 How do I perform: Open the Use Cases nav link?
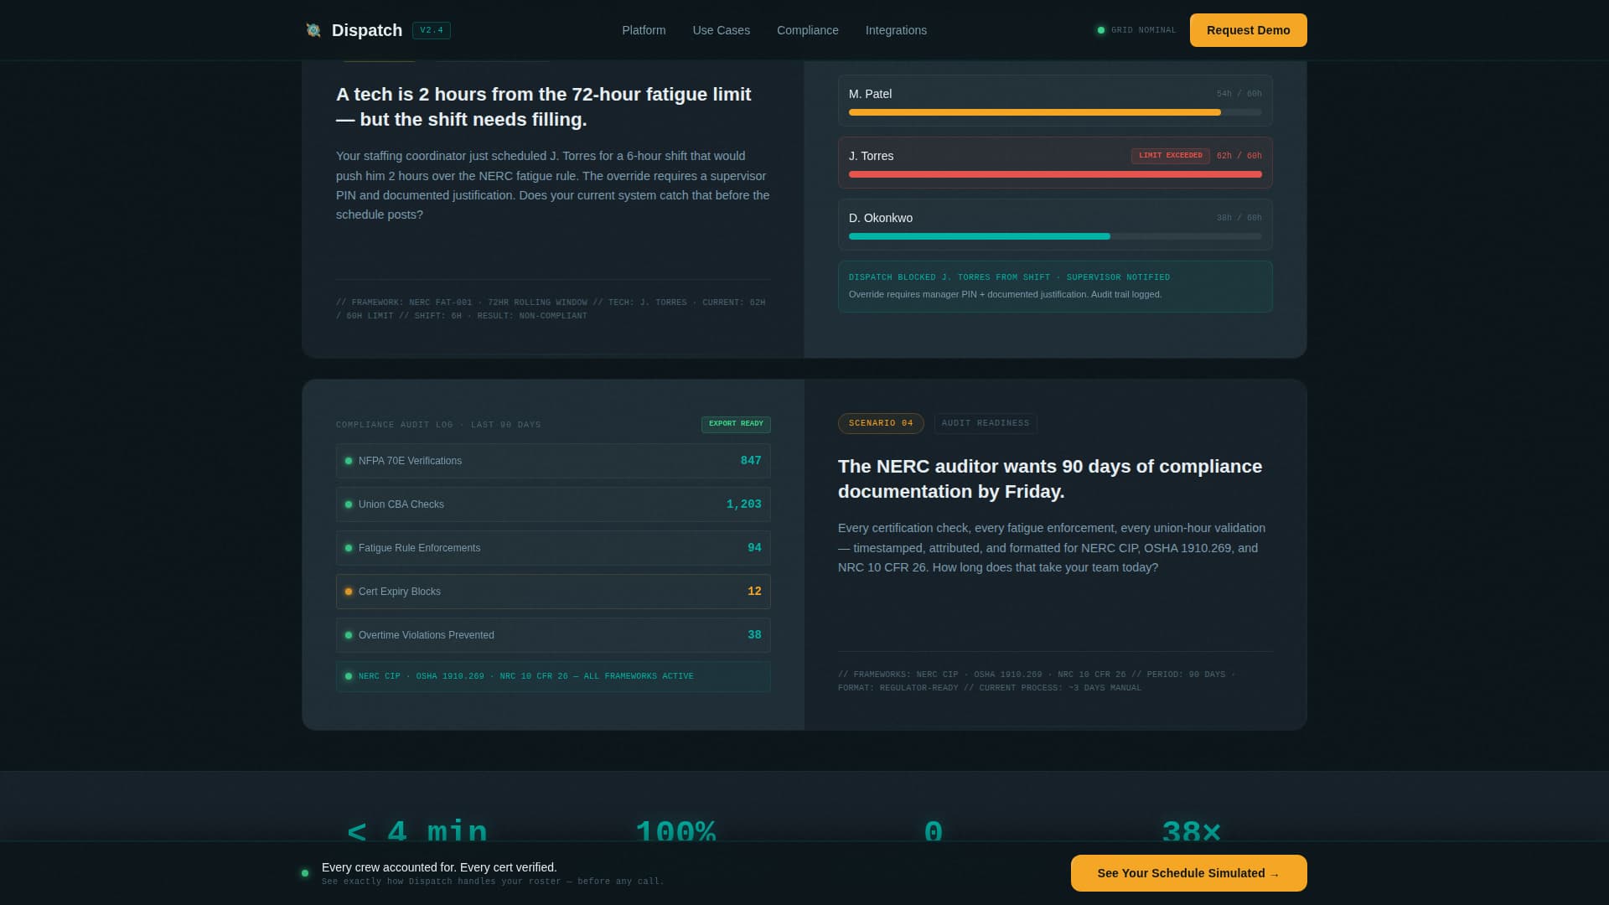tap(721, 30)
